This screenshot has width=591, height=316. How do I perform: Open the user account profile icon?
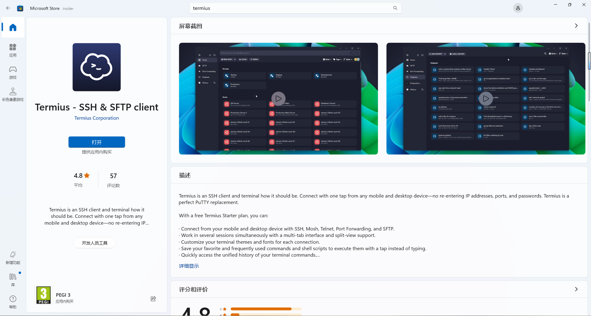pyautogui.click(x=518, y=8)
